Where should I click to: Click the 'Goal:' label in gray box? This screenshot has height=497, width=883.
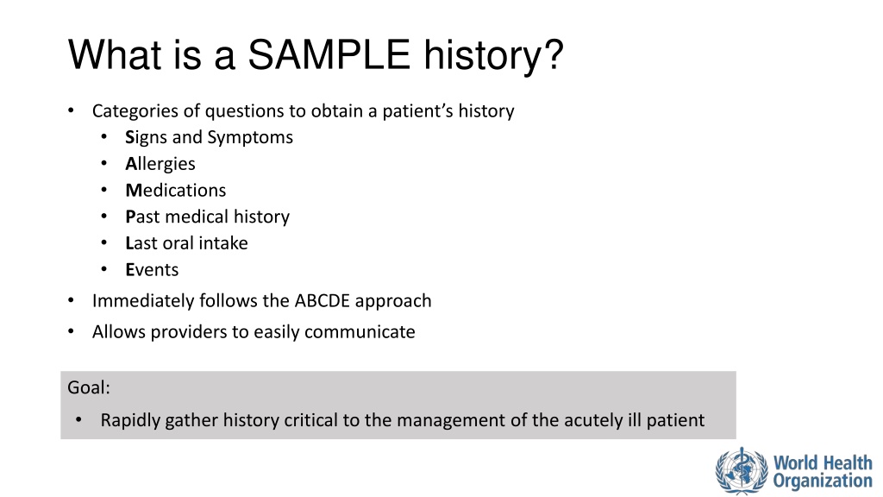pyautogui.click(x=89, y=387)
